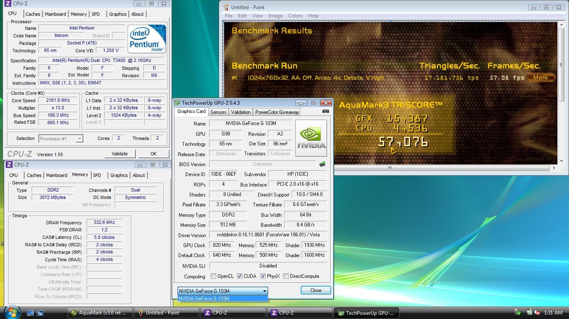This screenshot has width=569, height=319.
Task: Click the green check system tray icon
Action: click(x=518, y=312)
